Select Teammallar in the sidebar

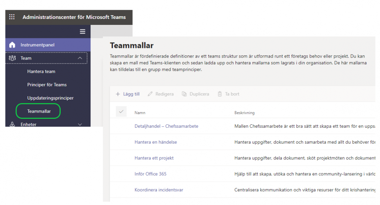point(39,111)
